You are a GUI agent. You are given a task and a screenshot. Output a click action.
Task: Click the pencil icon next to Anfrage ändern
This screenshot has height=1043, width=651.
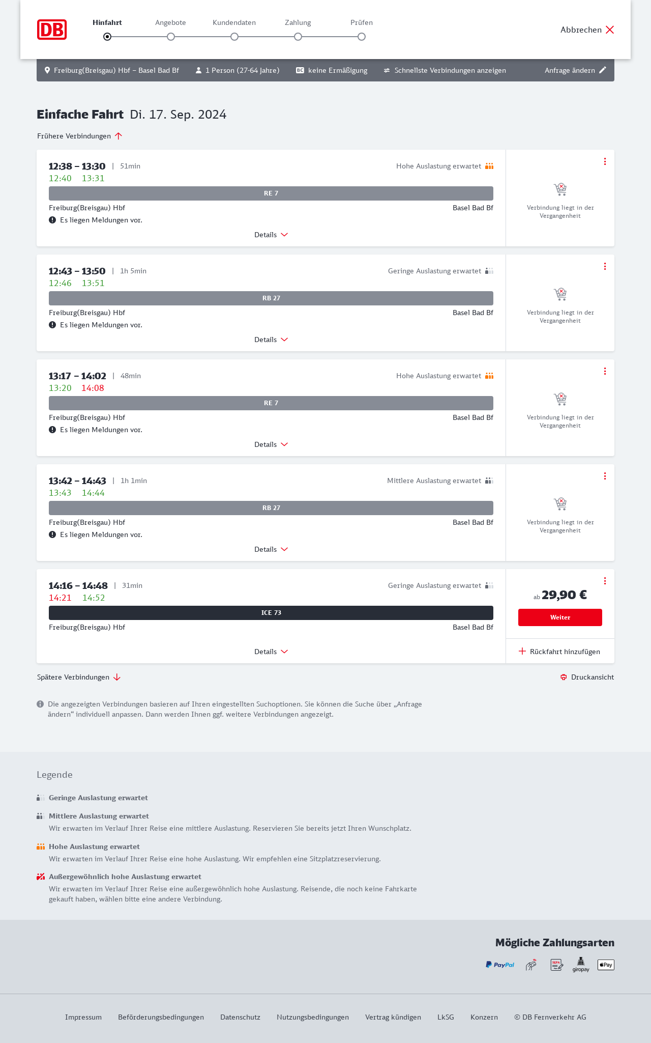[x=603, y=70]
